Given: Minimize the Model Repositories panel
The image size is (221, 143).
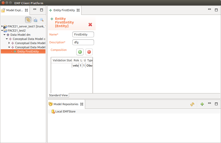Looking at the screenshot, I should click(x=210, y=103).
